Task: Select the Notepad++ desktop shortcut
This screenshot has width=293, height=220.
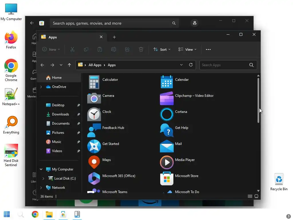Action: pyautogui.click(x=11, y=97)
